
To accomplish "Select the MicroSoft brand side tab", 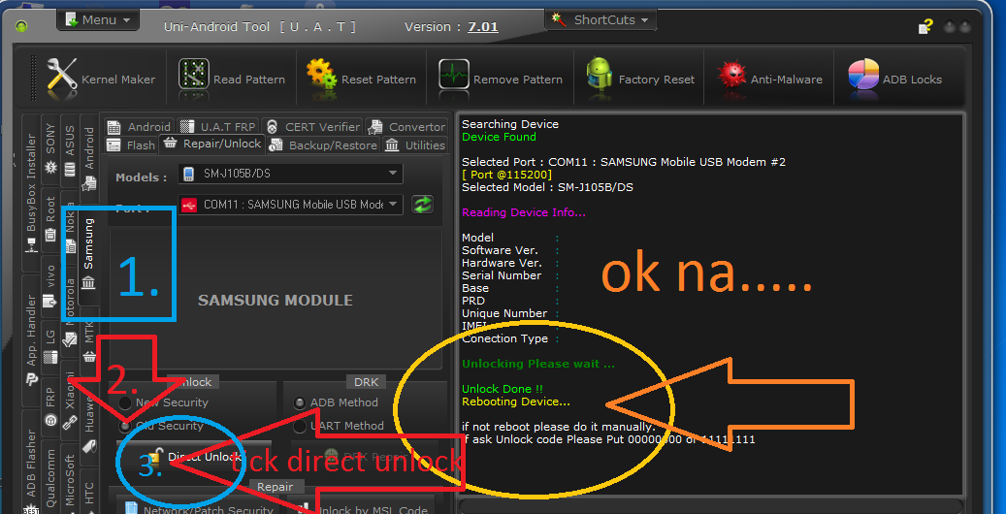I will pyautogui.click(x=69, y=481).
